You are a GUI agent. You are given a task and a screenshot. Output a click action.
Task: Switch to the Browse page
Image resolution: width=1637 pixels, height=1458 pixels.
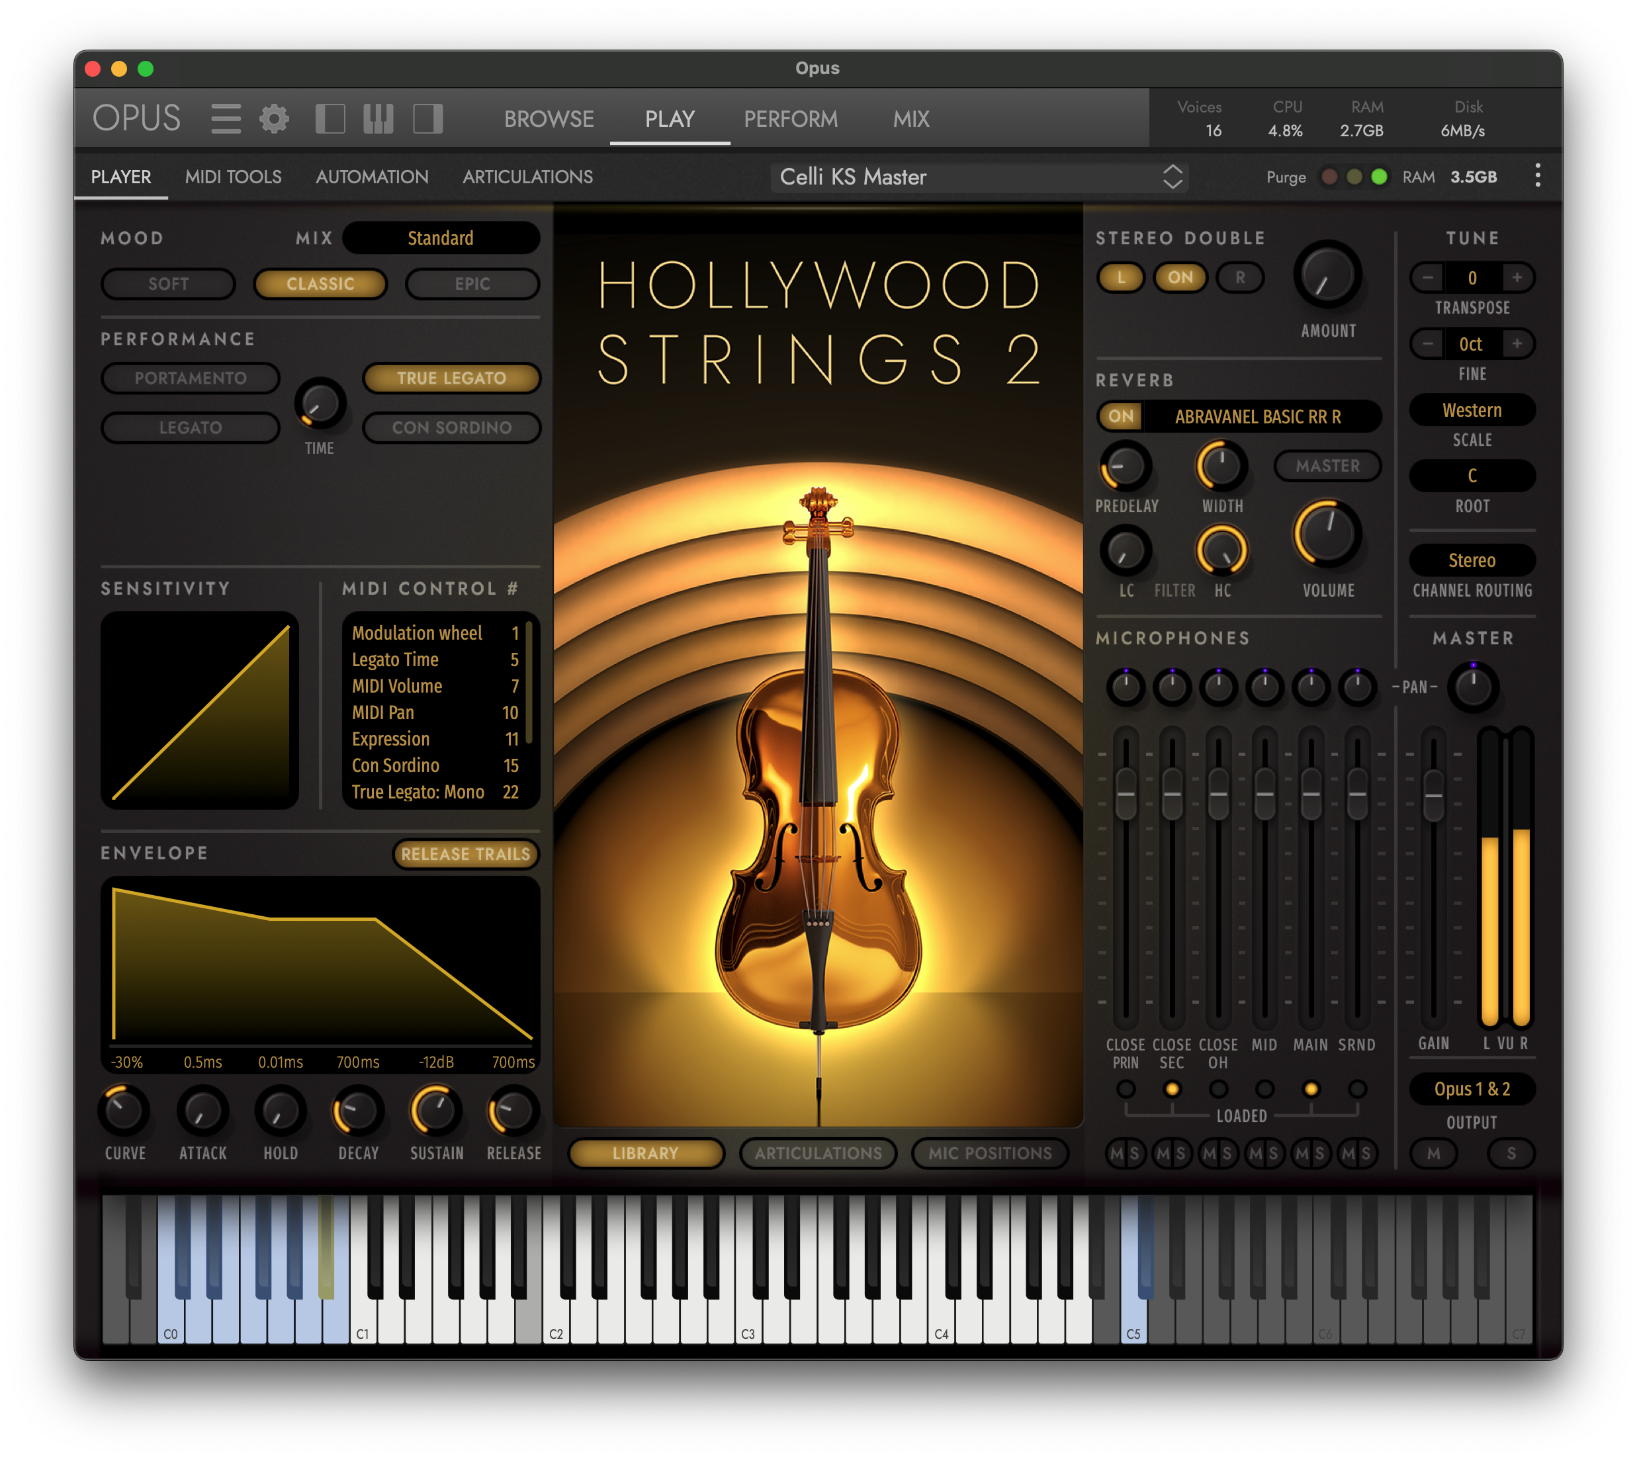pos(549,118)
